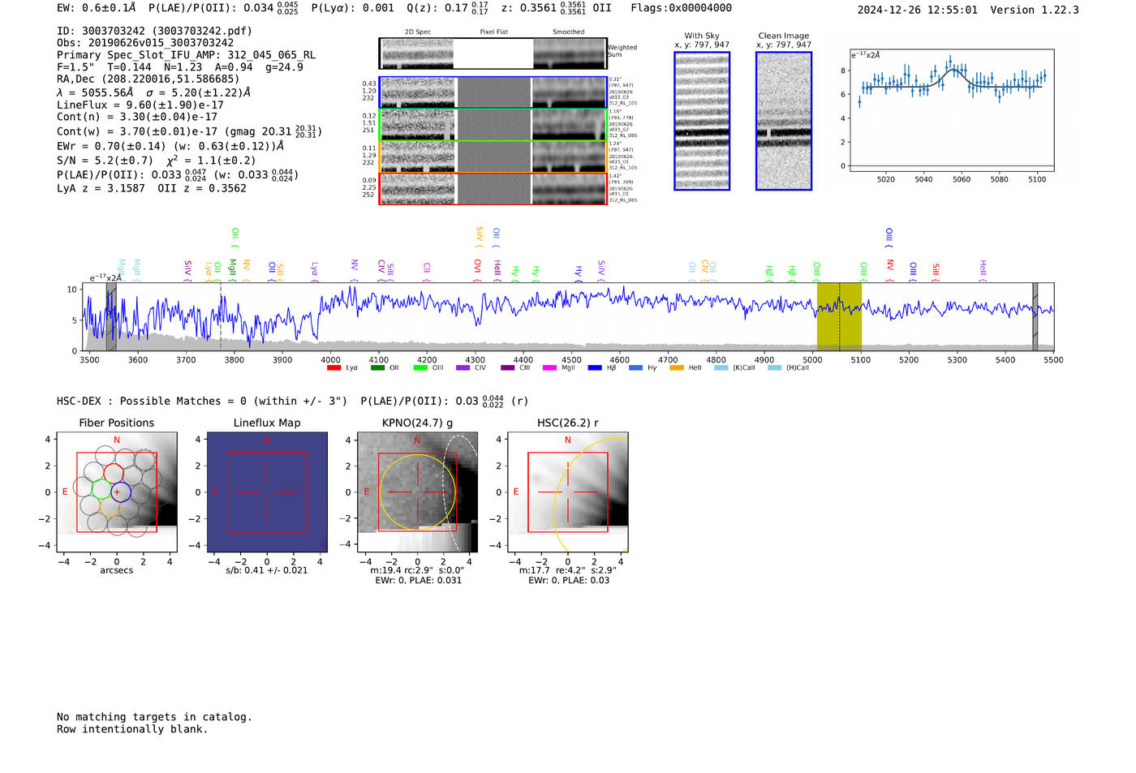Click the 2024-12-26 12:55:01 timestamp
Image resolution: width=1136 pixels, height=773 pixels.
[917, 10]
